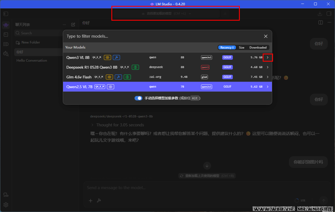Select the Glm 4.6v Flash model row
The image size is (335, 212).
(167, 77)
